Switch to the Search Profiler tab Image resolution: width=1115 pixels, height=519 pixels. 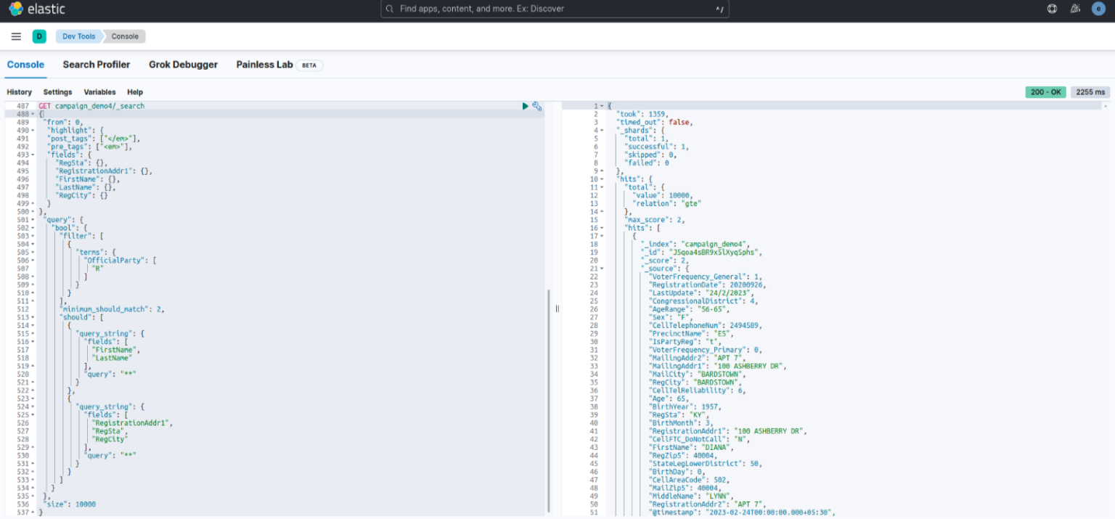pos(96,65)
